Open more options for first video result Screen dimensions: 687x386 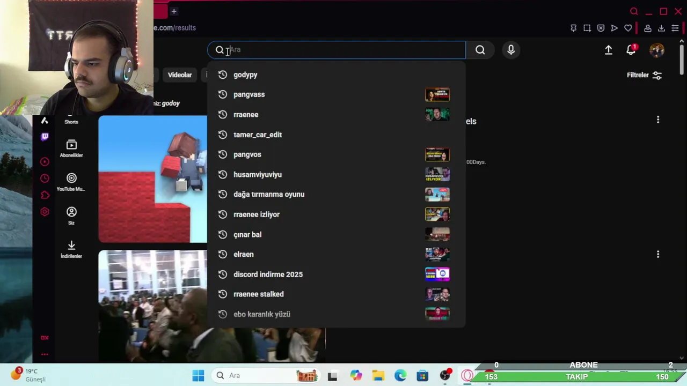(x=658, y=120)
